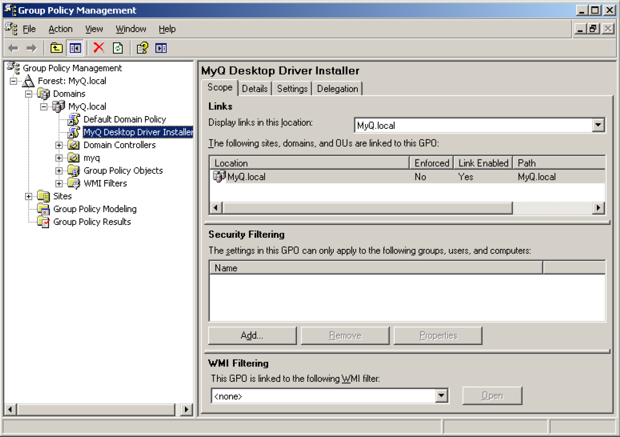Expand the Domain Controllers tree node
The width and height of the screenshot is (620, 437).
click(x=59, y=145)
